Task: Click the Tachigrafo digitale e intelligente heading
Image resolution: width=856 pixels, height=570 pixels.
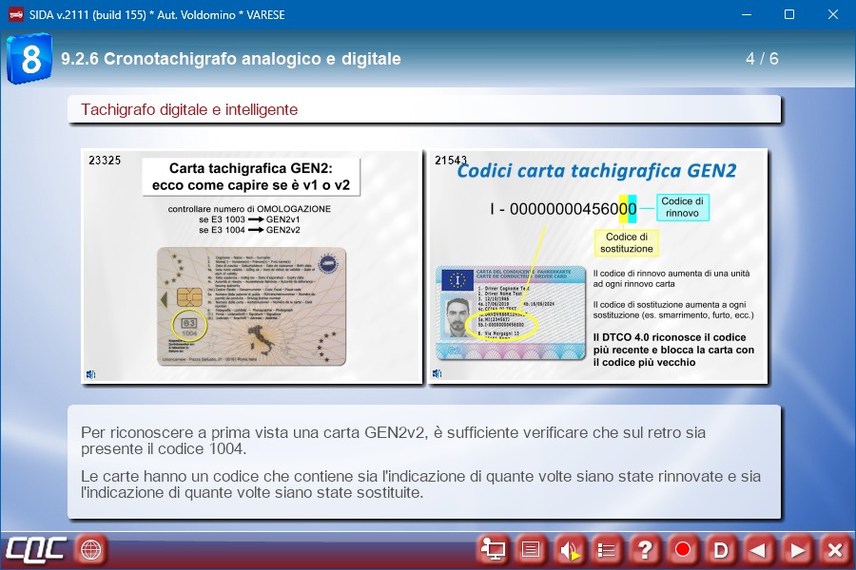Action: click(189, 110)
